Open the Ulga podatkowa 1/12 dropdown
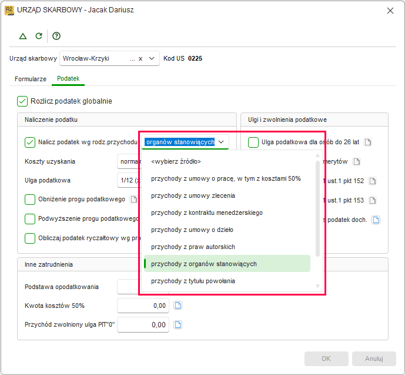The height and width of the screenshot is (375, 405). [x=129, y=180]
